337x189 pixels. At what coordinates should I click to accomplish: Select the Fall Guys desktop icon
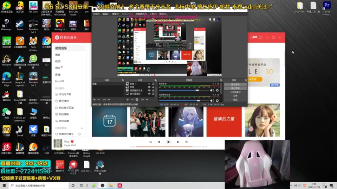click(x=33, y=7)
